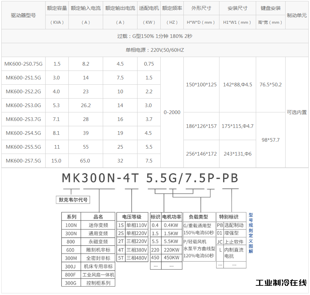
Task: Select the MK600-2S4.5G model cell
Action: tap(23, 133)
